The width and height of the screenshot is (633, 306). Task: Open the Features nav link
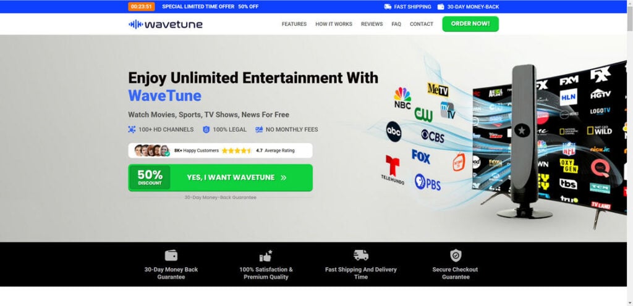click(294, 24)
